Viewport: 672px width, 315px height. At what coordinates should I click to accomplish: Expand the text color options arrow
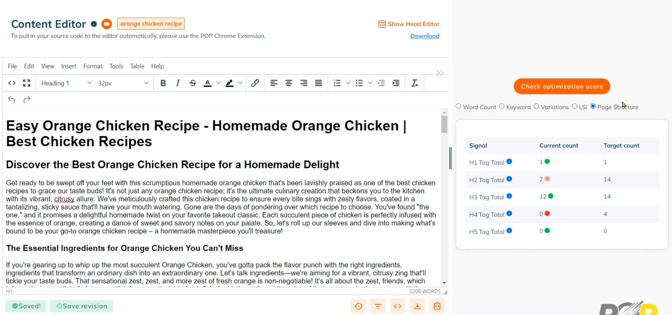[218, 83]
